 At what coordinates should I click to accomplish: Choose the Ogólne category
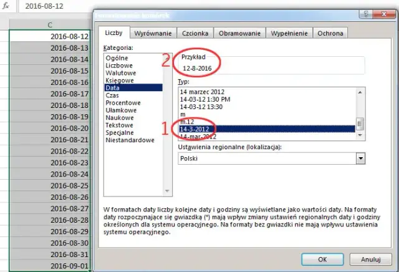pos(117,58)
